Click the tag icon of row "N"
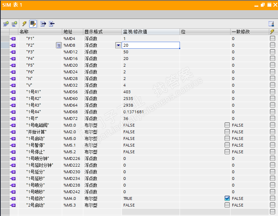This screenshot has height=216, width=278. (13, 79)
